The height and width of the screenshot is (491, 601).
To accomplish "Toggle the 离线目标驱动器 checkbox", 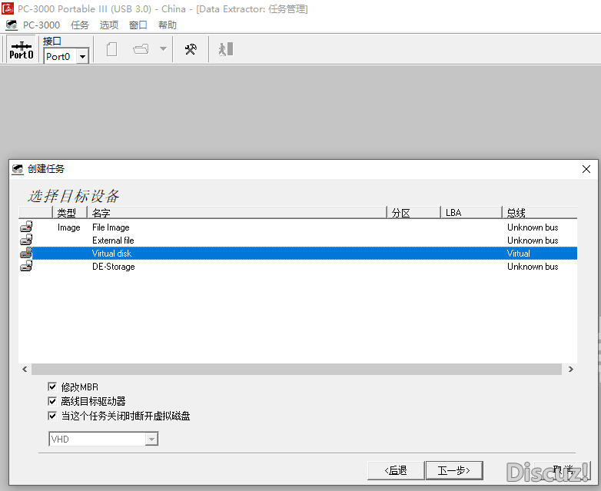I will 52,401.
